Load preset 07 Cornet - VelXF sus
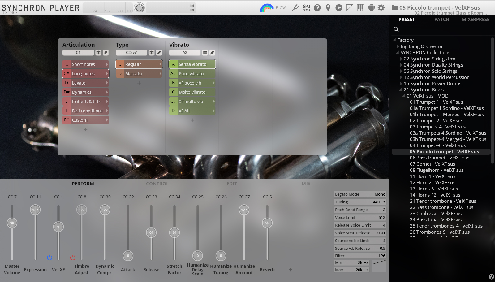This screenshot has height=282, width=495. coord(433,164)
